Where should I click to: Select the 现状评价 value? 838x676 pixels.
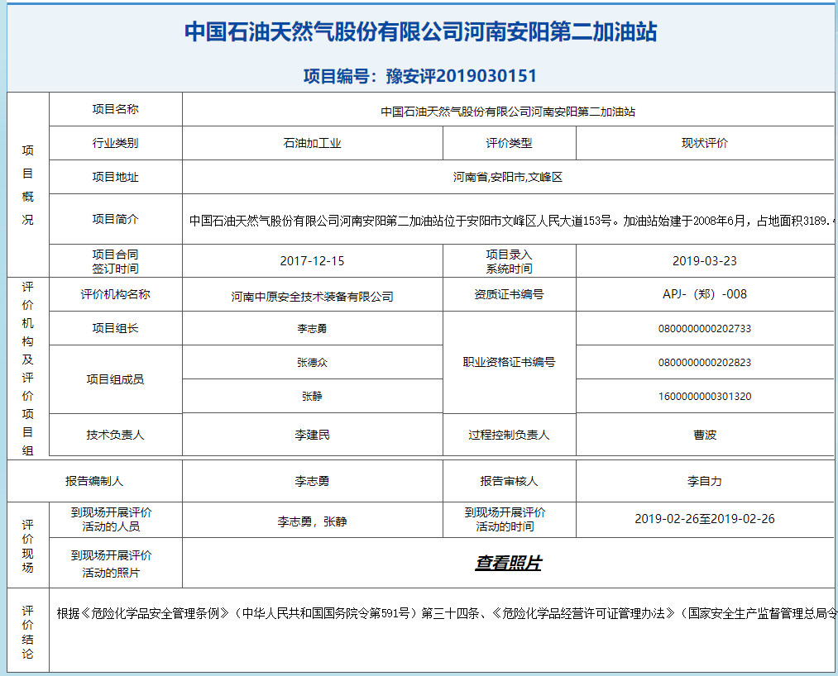[704, 143]
